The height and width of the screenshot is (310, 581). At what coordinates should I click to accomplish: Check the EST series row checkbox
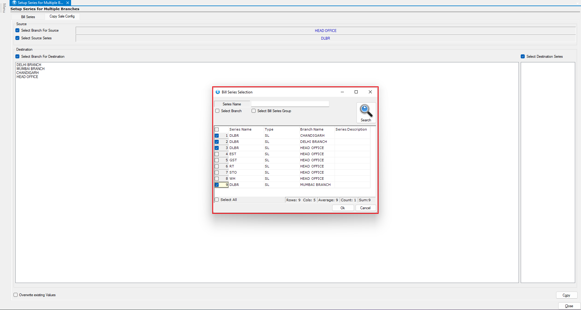(217, 154)
